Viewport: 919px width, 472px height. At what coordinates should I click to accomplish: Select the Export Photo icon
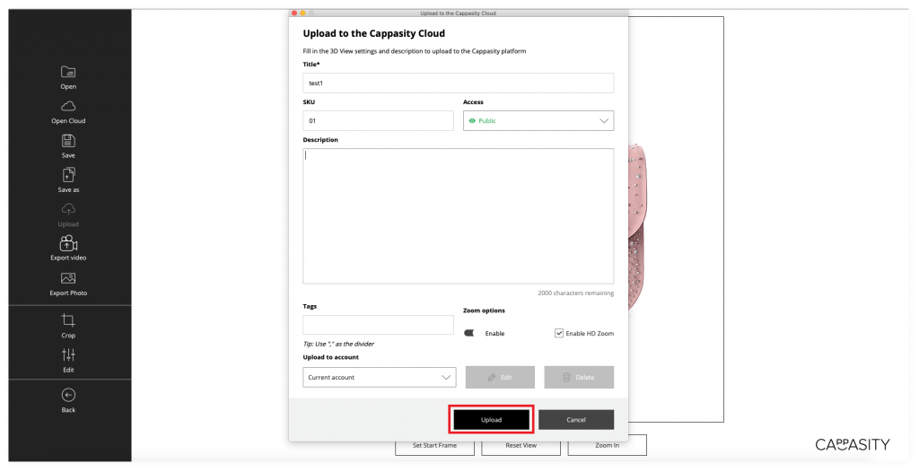(68, 278)
